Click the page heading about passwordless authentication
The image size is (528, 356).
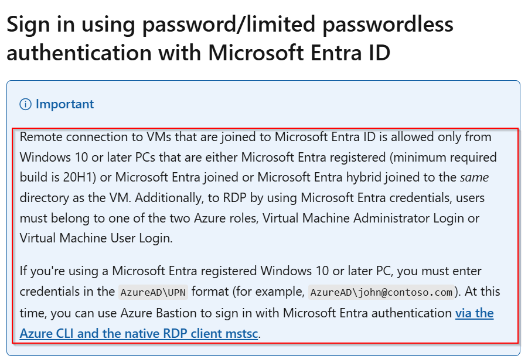click(x=229, y=38)
